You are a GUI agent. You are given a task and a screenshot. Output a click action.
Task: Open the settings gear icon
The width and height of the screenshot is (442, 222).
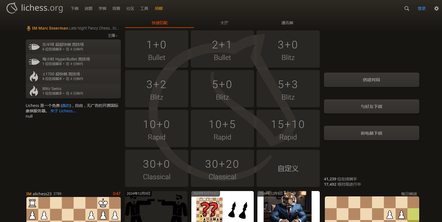pyautogui.click(x=436, y=8)
